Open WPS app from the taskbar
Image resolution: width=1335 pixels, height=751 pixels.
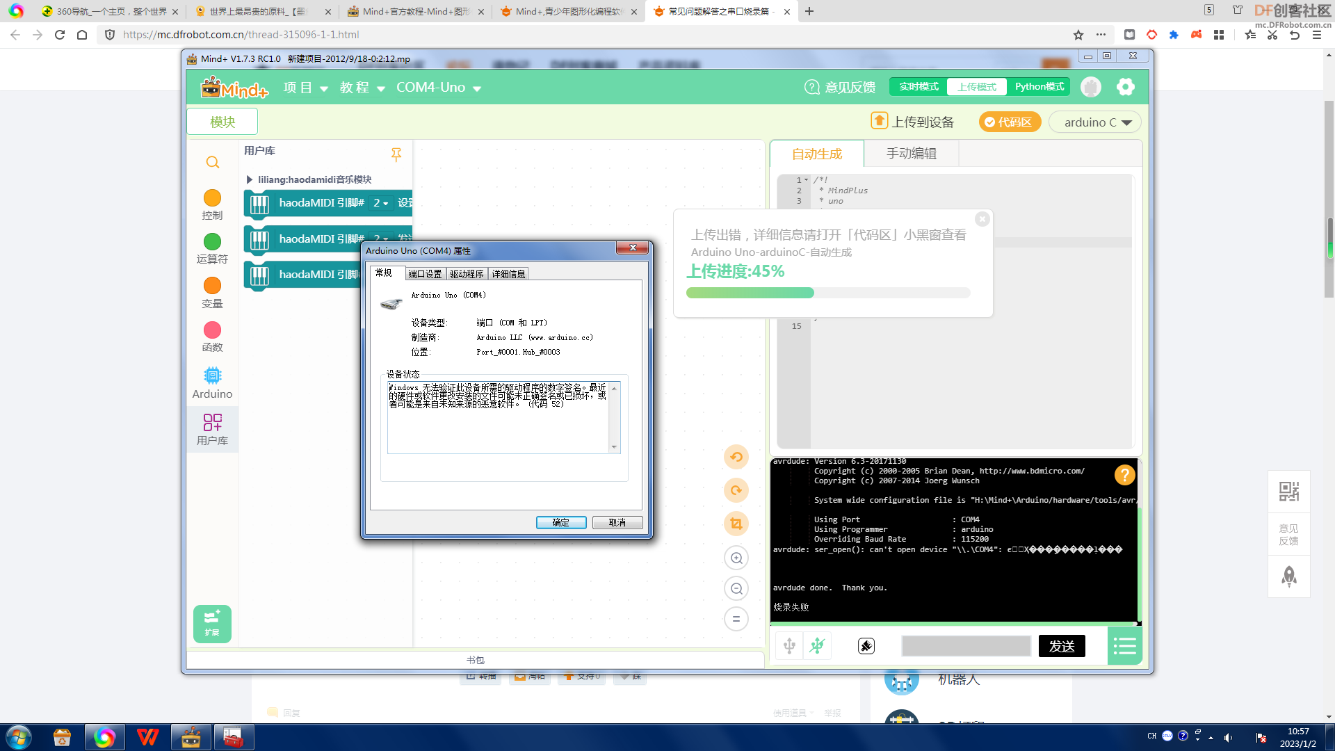pos(147,737)
